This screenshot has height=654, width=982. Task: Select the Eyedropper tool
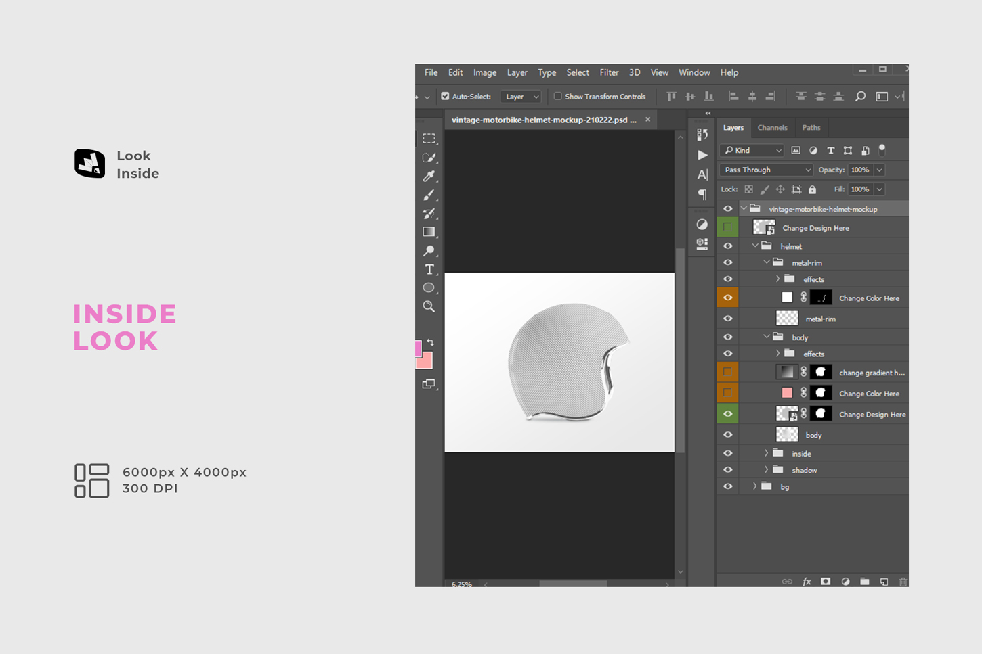(x=429, y=176)
